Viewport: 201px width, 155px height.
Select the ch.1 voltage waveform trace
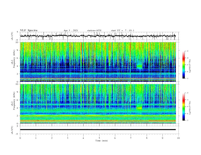98,36
